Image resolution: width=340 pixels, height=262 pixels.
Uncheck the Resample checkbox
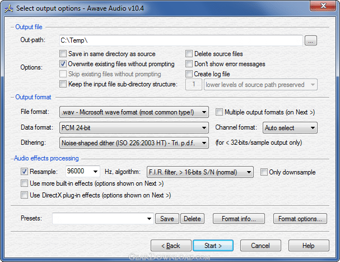pos(24,172)
